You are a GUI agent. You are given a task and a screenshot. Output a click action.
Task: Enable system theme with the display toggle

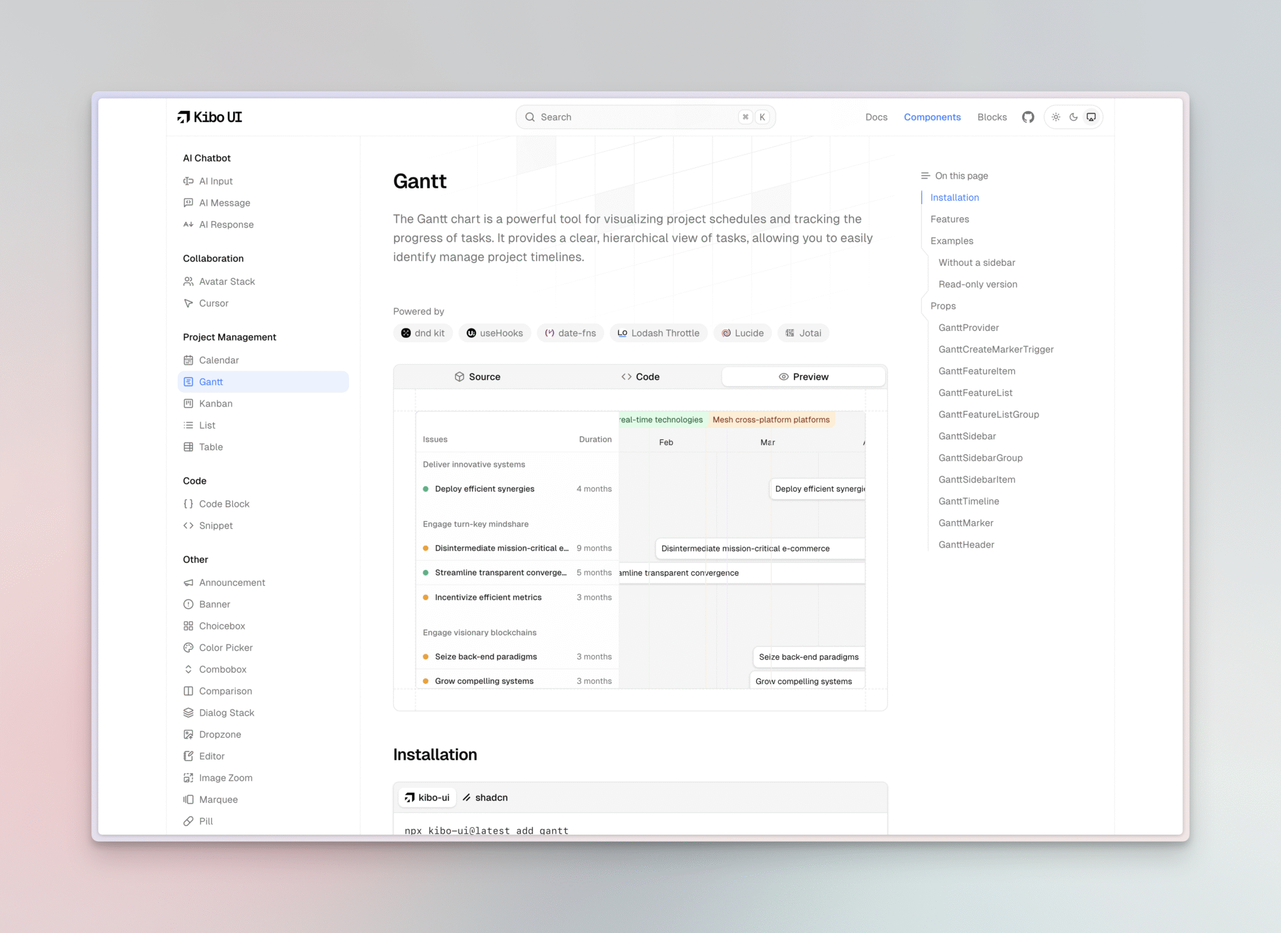coord(1091,116)
